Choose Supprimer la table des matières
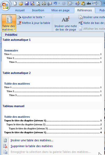 coord(32,146)
